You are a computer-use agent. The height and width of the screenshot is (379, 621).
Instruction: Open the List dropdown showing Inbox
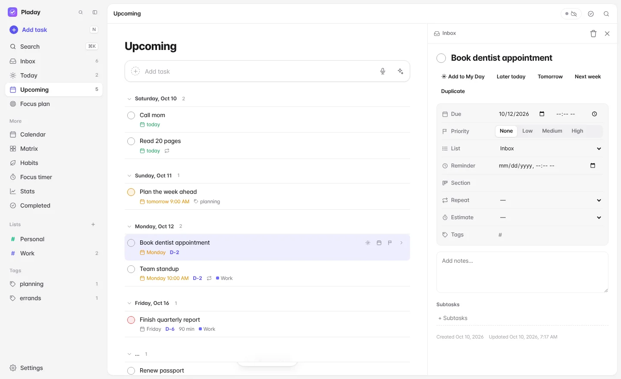pos(550,149)
